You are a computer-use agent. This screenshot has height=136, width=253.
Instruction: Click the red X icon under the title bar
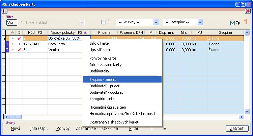pos(248,11)
